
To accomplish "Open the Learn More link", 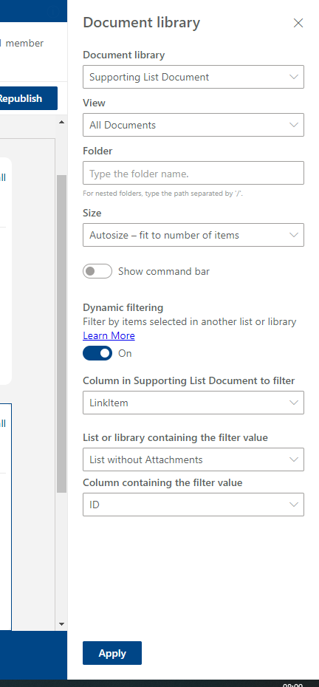I will pyautogui.click(x=109, y=335).
